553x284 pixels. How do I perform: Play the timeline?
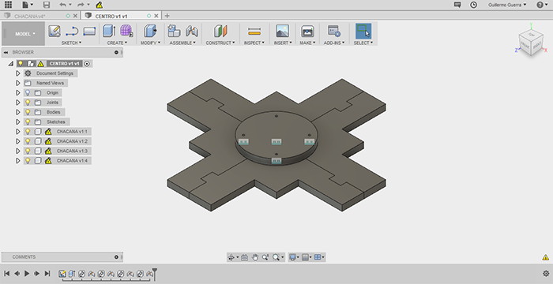point(27,274)
